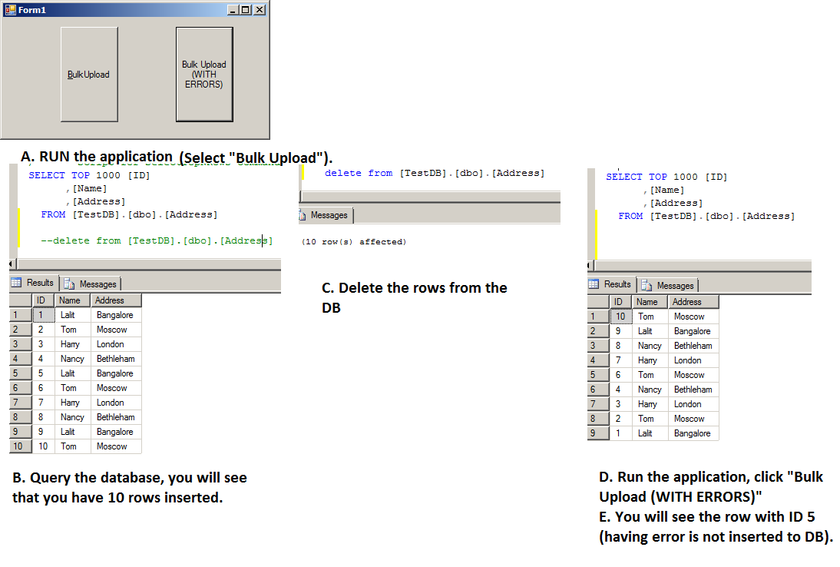
Task: Select Moscow in row 2 of the ten-row grid
Action: click(116, 330)
